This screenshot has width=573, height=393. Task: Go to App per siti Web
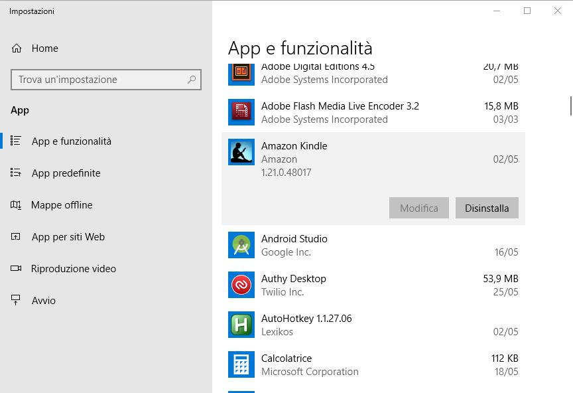(106, 237)
